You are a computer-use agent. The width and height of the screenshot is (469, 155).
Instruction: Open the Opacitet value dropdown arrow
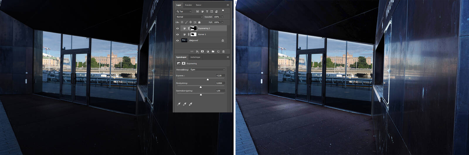(x=222, y=17)
